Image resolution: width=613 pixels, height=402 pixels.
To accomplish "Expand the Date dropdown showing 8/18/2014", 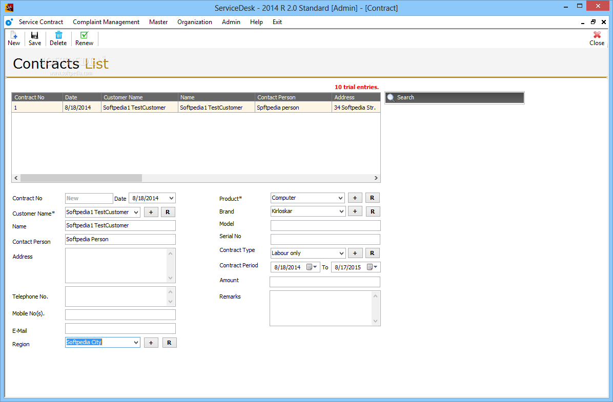I will [x=171, y=198].
